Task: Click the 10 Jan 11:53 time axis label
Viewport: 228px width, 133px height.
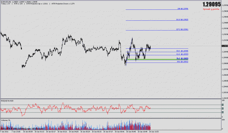Action: tap(154, 132)
